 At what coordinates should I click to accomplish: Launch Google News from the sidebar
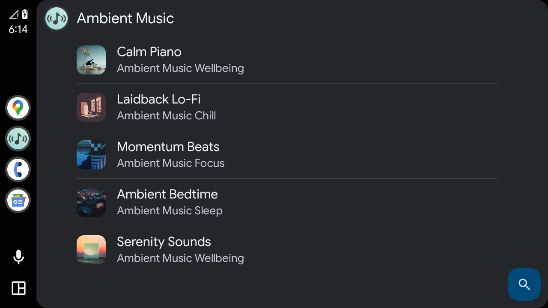(x=18, y=200)
